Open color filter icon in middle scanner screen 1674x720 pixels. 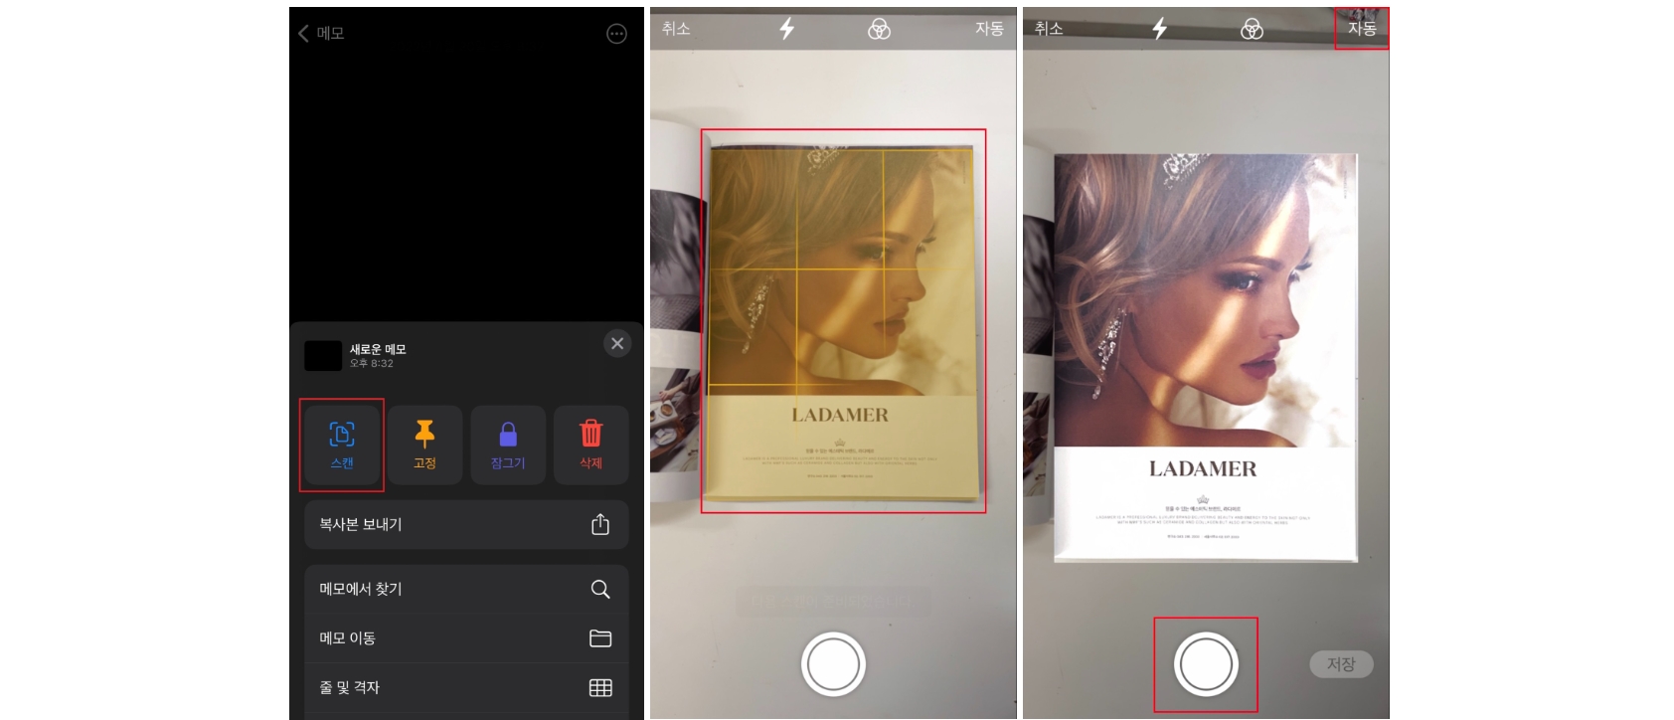(x=879, y=29)
